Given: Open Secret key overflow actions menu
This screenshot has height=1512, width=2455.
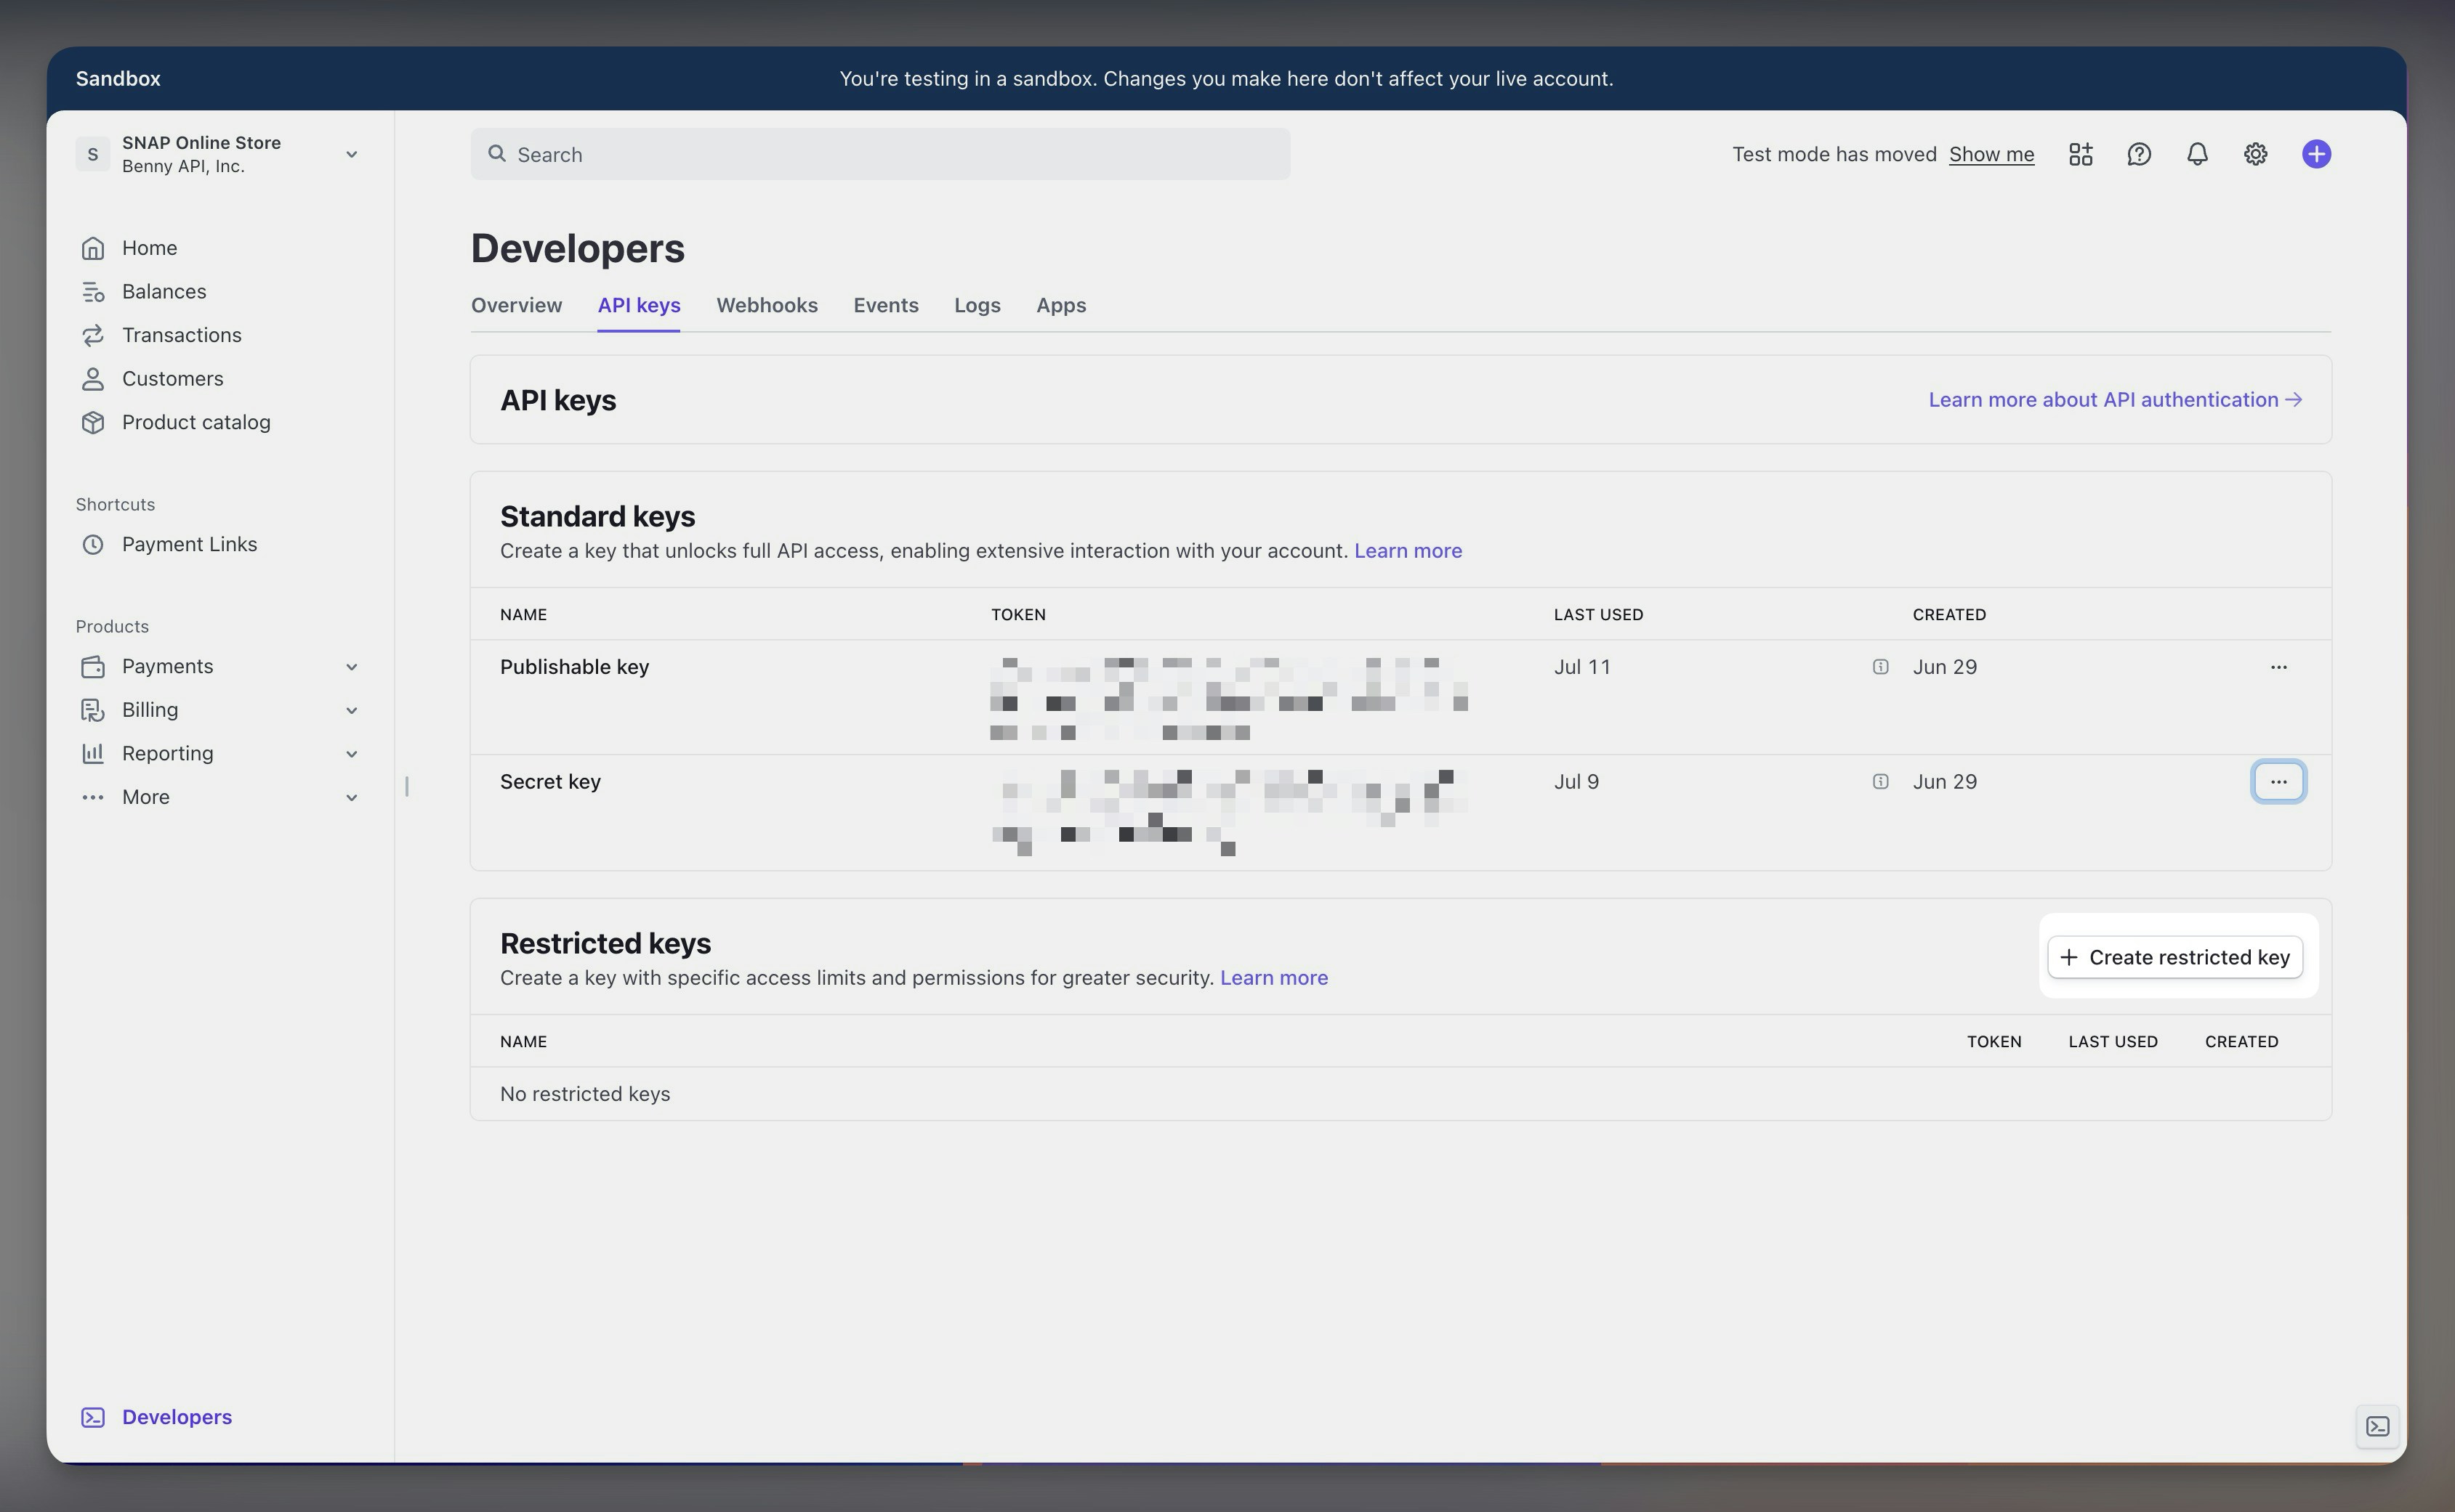Looking at the screenshot, I should pos(2279,782).
